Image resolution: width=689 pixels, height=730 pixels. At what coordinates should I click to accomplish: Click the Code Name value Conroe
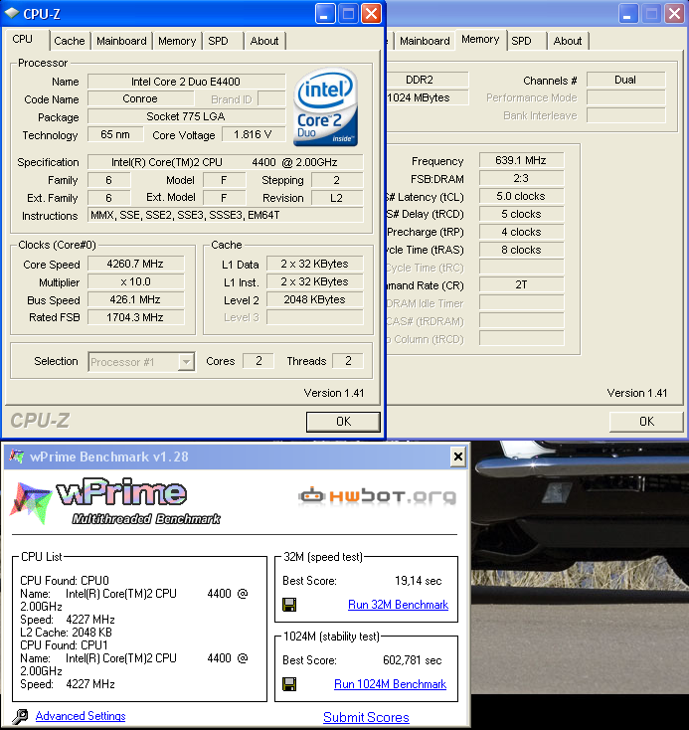140,98
